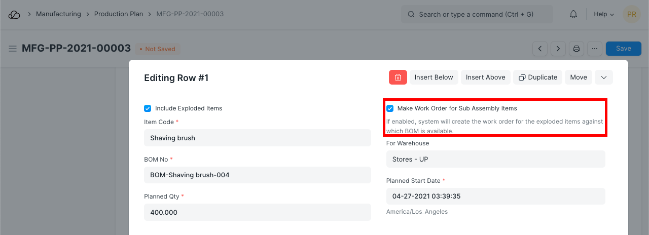The width and height of the screenshot is (649, 235).
Task: Open the notifications bell
Action: tap(573, 15)
